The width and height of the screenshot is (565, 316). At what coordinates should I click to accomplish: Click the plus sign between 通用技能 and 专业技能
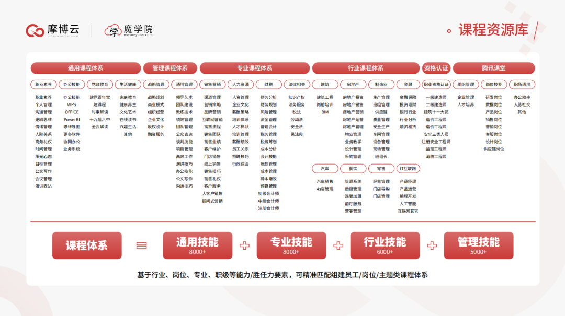point(244,245)
